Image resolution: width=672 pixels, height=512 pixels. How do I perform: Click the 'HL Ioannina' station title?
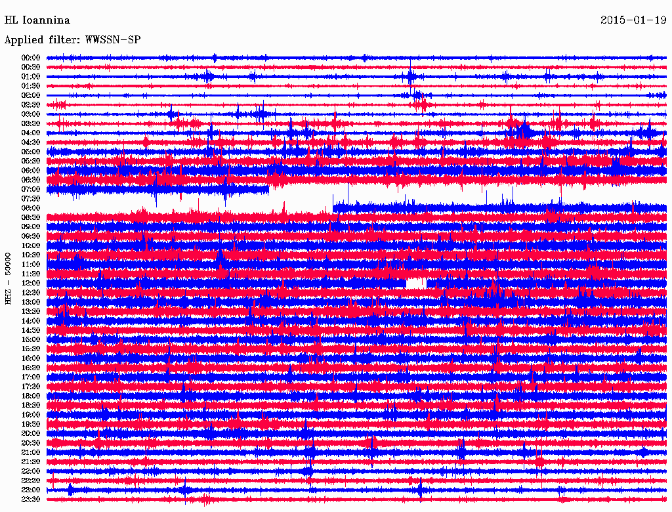tap(37, 20)
